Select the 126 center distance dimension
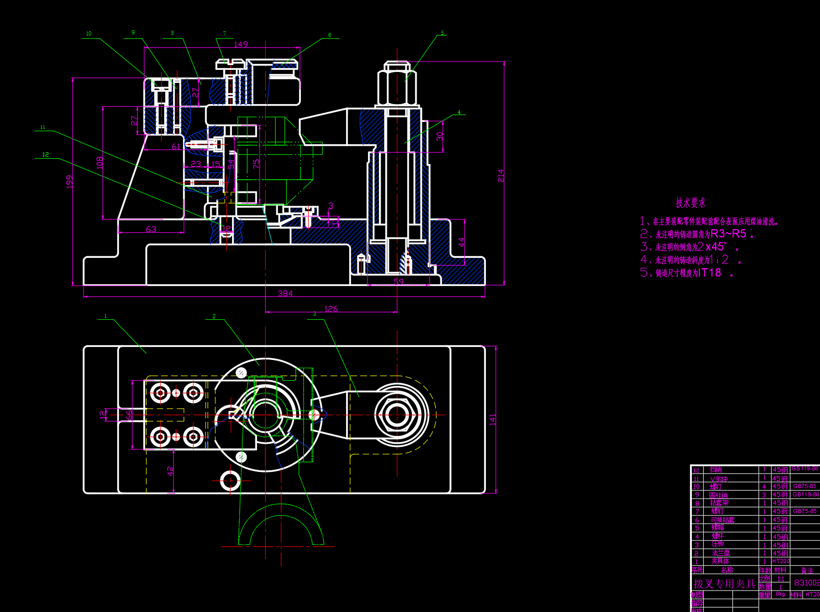Screen dimensions: 820x612 [331, 309]
